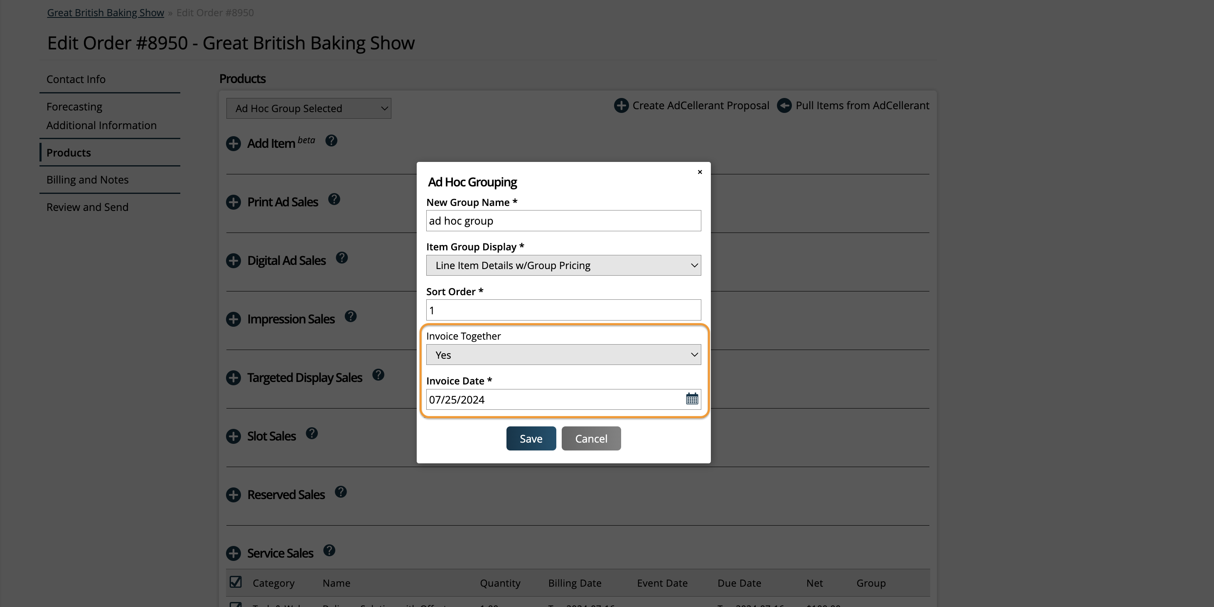Image resolution: width=1214 pixels, height=607 pixels.
Task: Click the Sort Order input field
Action: [x=563, y=310]
